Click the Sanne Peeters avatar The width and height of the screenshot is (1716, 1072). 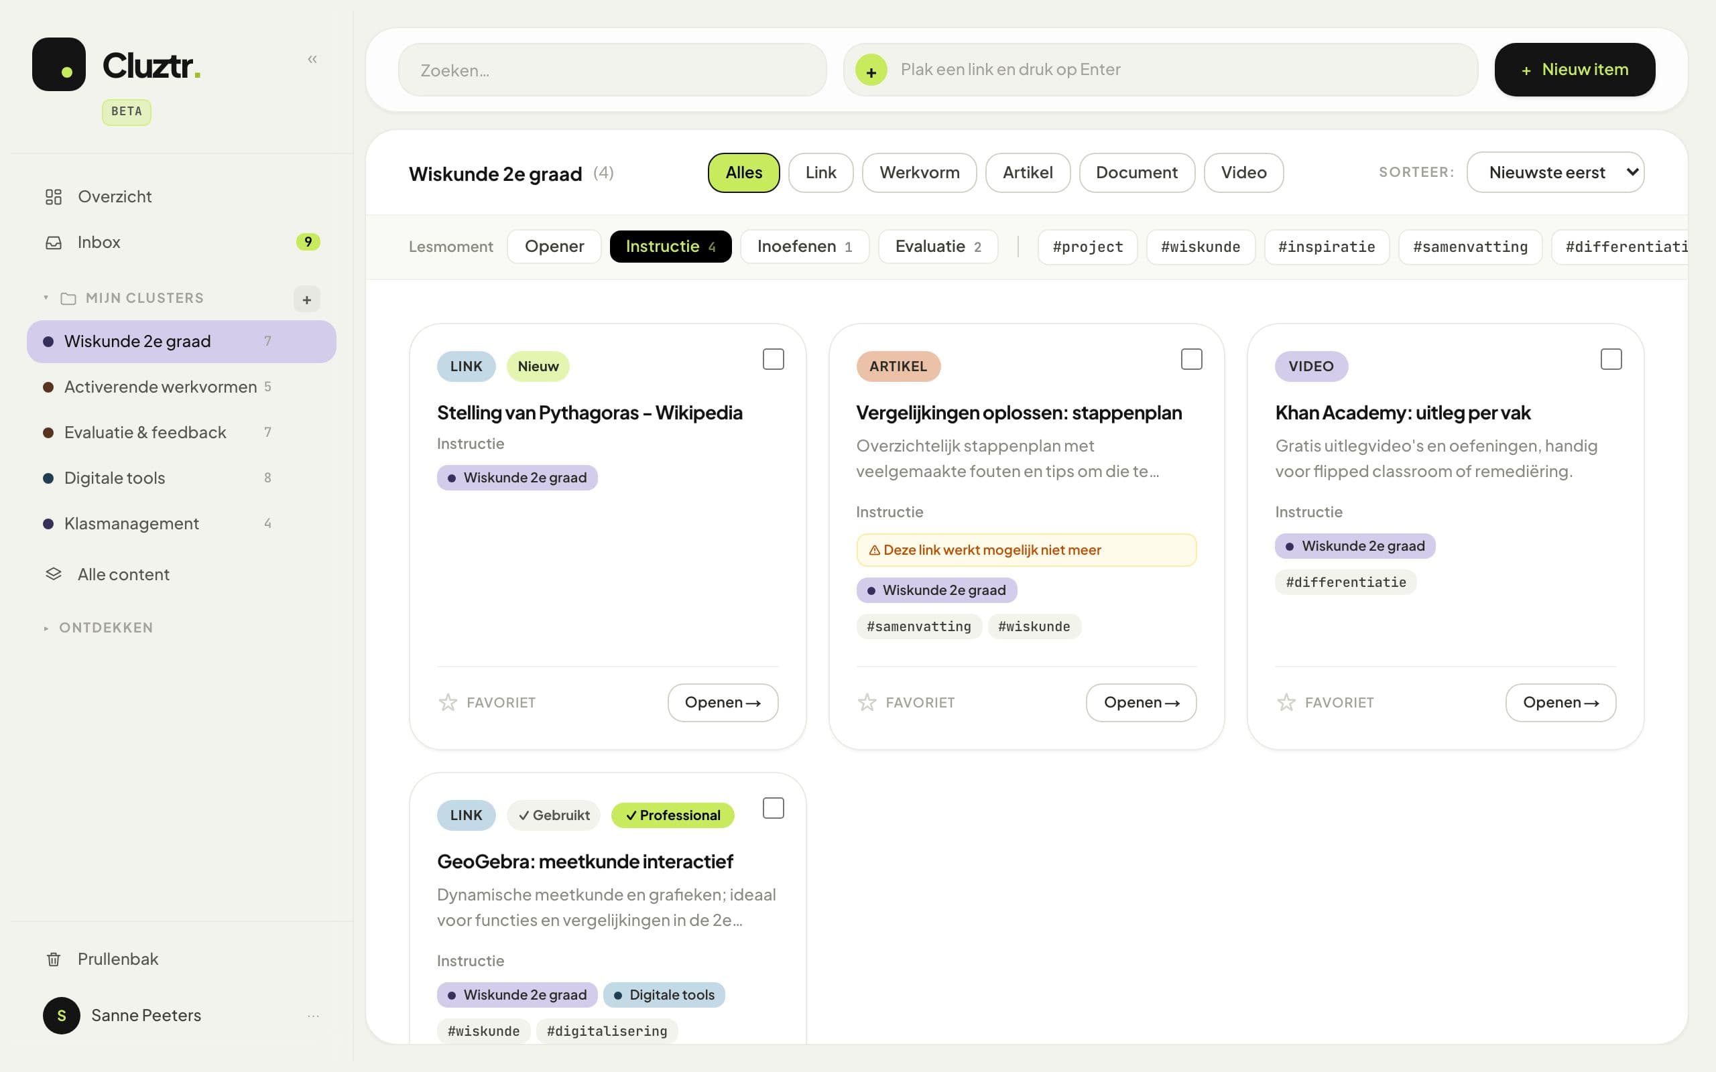(x=62, y=1015)
